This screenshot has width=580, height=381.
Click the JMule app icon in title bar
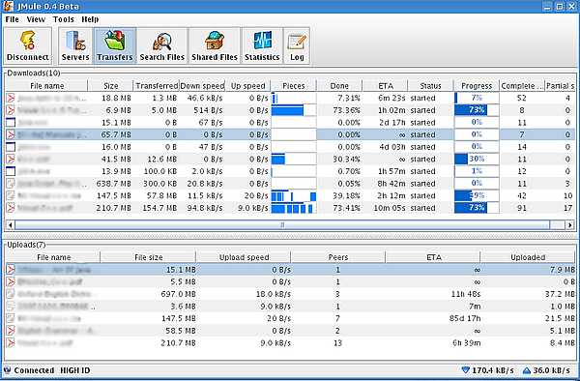click(8, 7)
